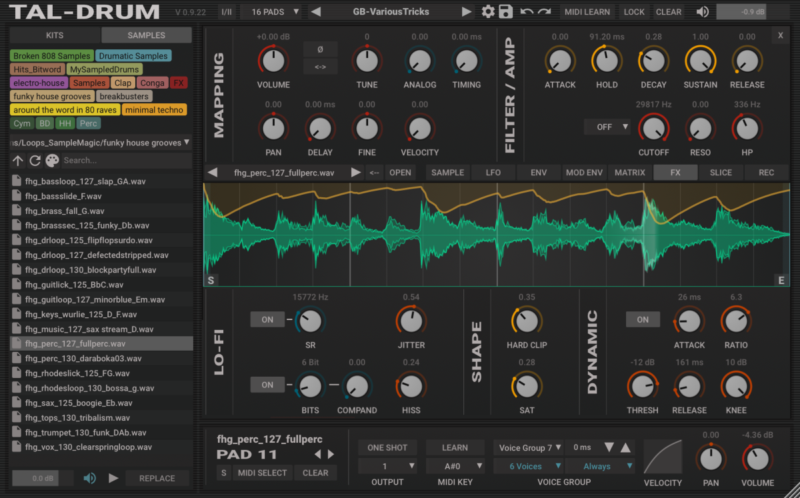Select fhg_sax_125_boogie_Eb.wav in list
800x498 pixels.
coord(101,403)
